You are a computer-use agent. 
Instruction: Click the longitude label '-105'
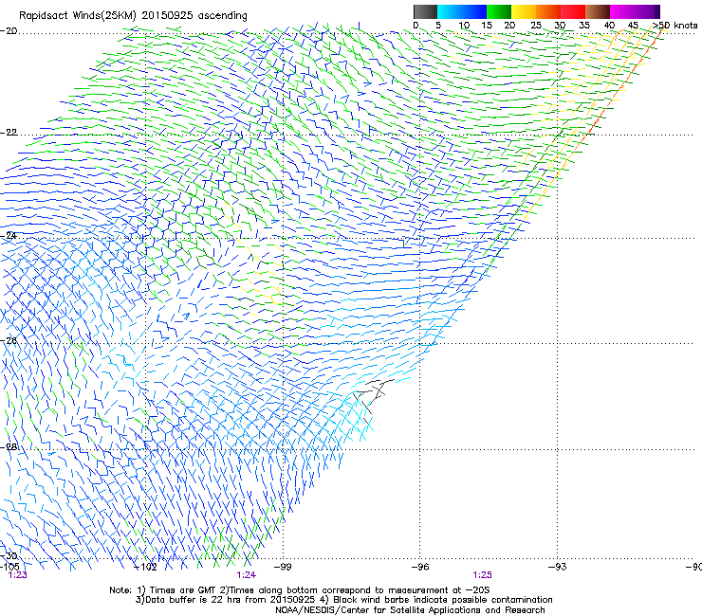pyautogui.click(x=9, y=567)
